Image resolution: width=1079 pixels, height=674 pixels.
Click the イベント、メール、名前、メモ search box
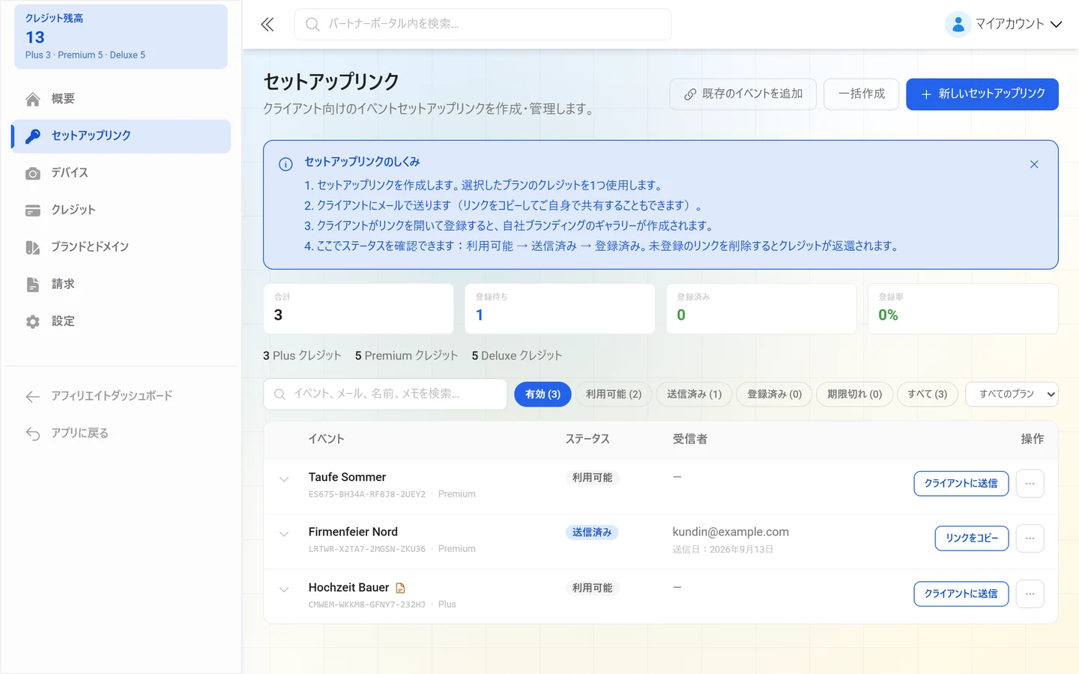point(385,394)
